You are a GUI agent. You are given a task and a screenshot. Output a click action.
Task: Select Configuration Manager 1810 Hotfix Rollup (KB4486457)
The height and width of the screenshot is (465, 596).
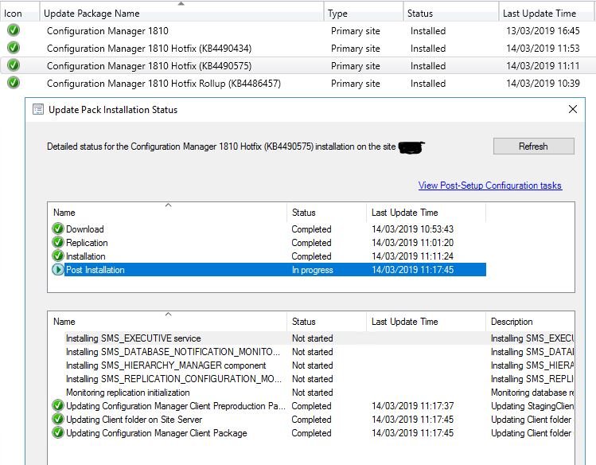click(x=164, y=84)
